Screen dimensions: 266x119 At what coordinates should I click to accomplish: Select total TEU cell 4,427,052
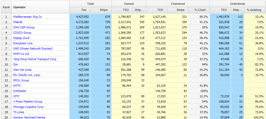[80, 17]
